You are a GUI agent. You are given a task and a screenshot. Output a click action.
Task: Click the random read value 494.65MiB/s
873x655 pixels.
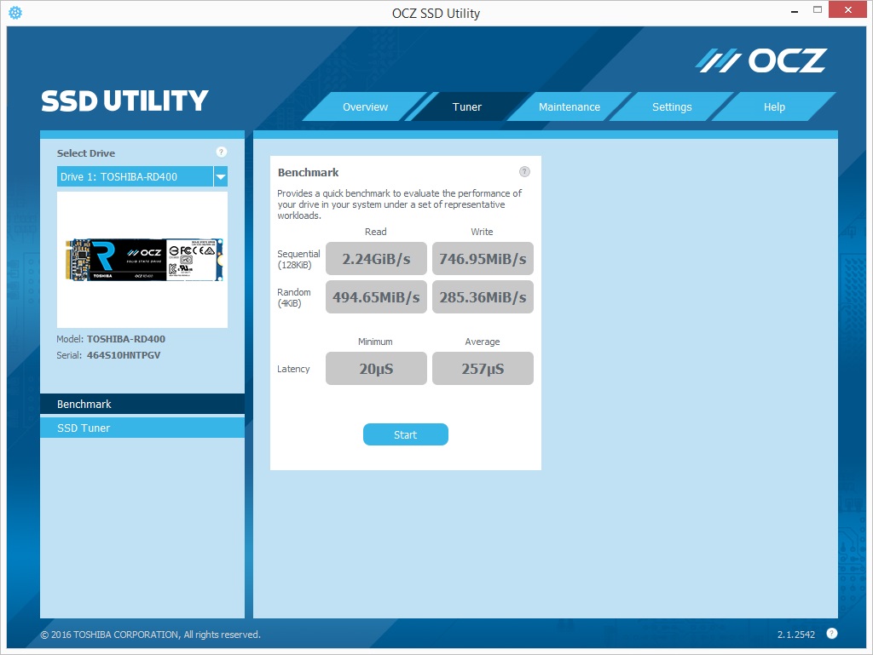pyautogui.click(x=376, y=297)
